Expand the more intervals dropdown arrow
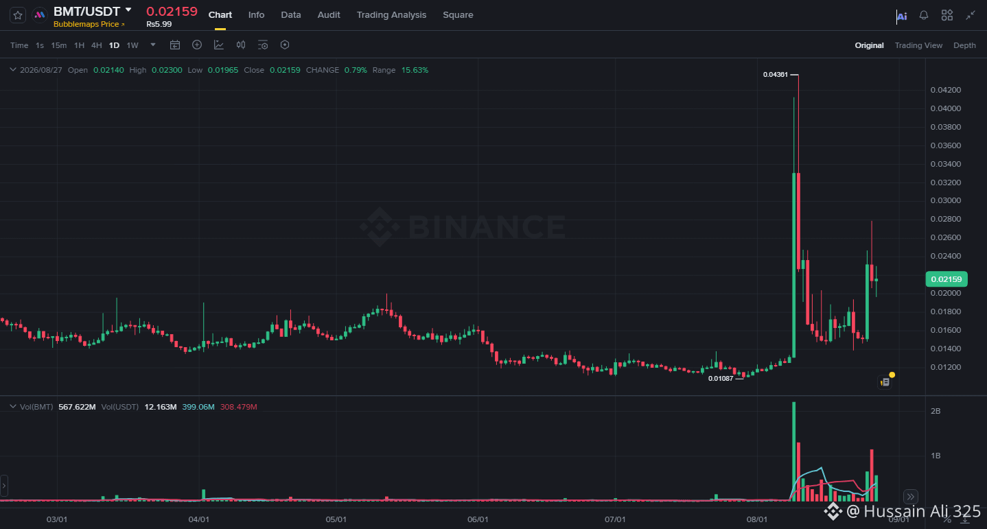 tap(153, 45)
